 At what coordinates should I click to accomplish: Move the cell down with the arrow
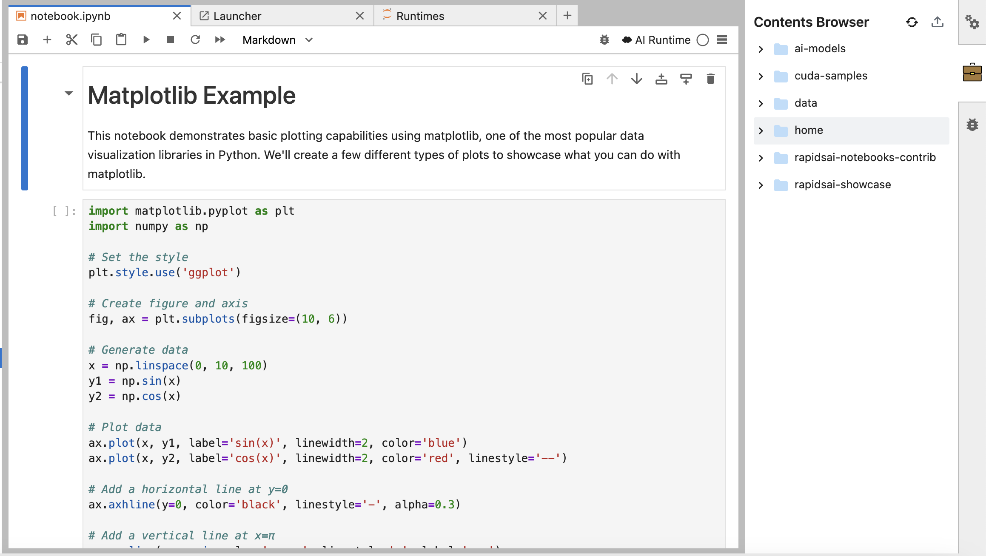(637, 79)
